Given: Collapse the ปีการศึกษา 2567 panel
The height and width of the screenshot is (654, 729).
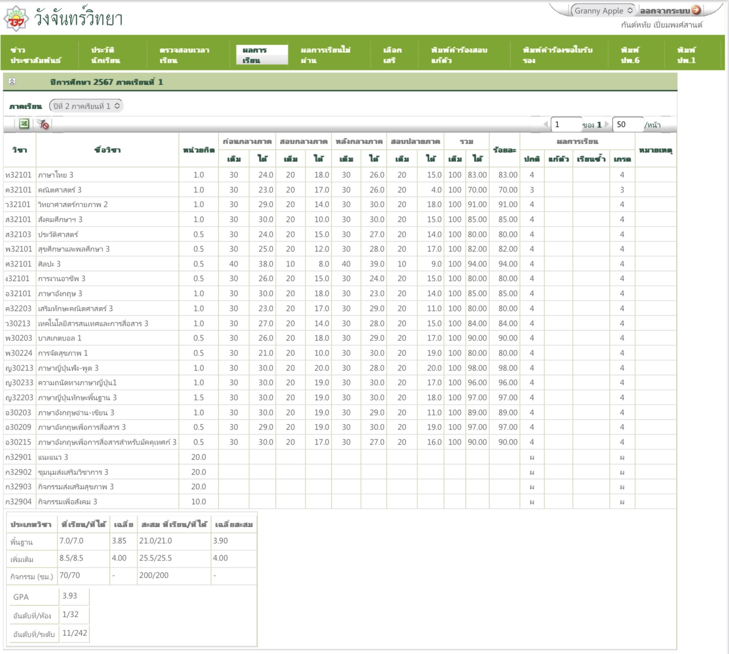Looking at the screenshot, I should [12, 82].
